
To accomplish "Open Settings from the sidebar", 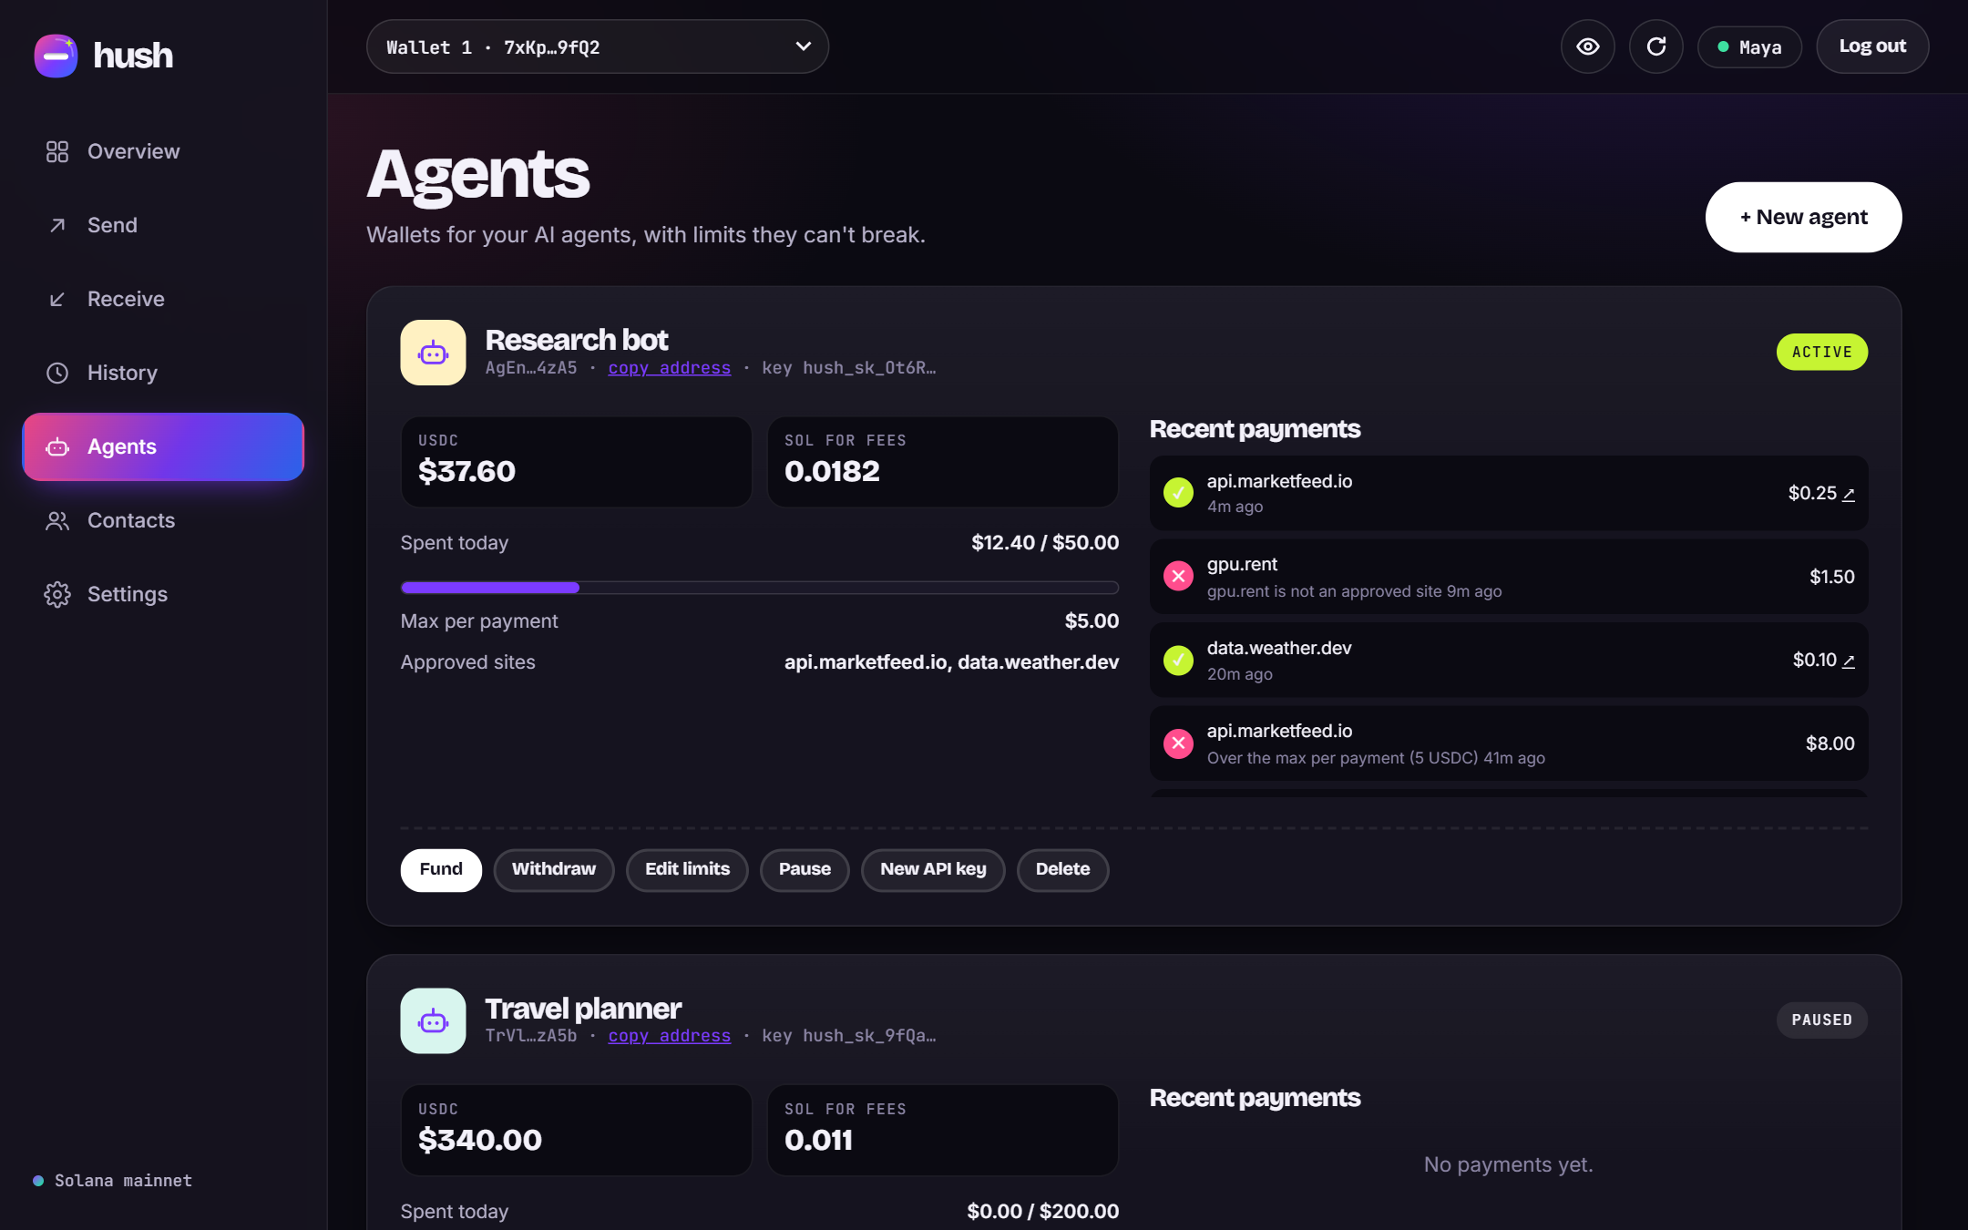I will (163, 594).
